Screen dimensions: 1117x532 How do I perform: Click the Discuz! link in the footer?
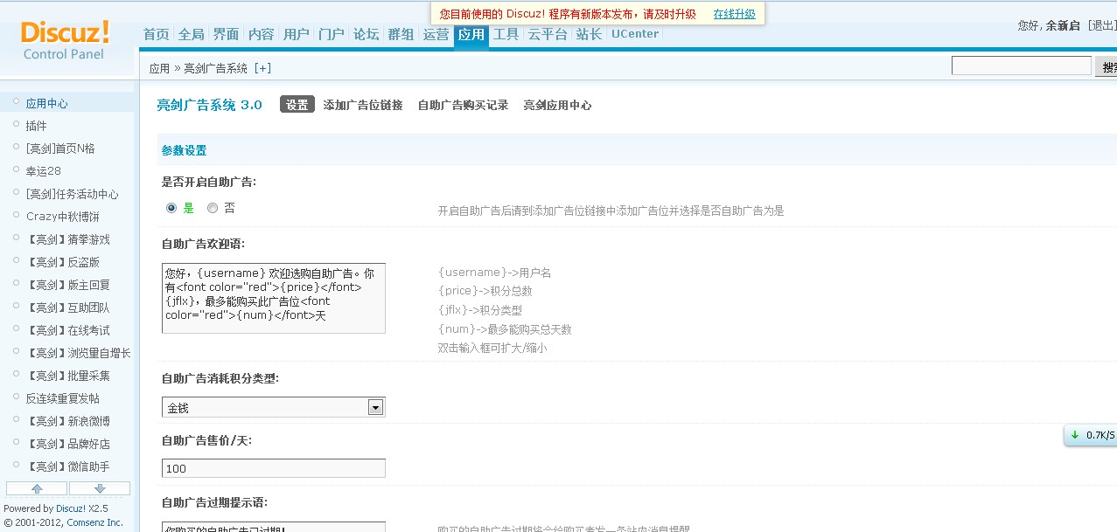click(x=71, y=508)
